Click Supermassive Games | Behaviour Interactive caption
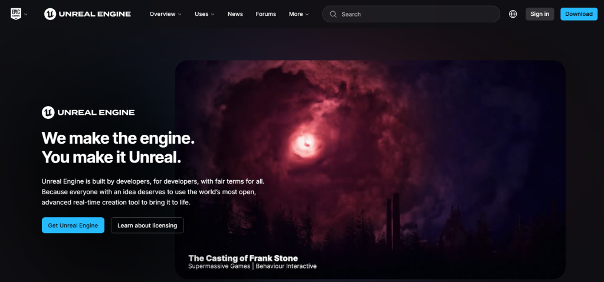 point(252,266)
